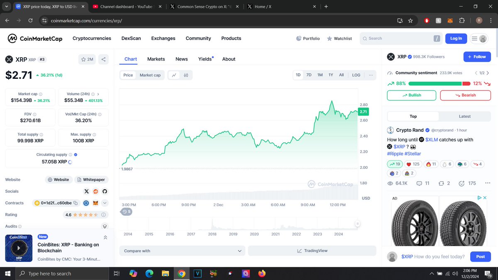
Task: Open chart more options ellipsis
Action: [x=371, y=75]
